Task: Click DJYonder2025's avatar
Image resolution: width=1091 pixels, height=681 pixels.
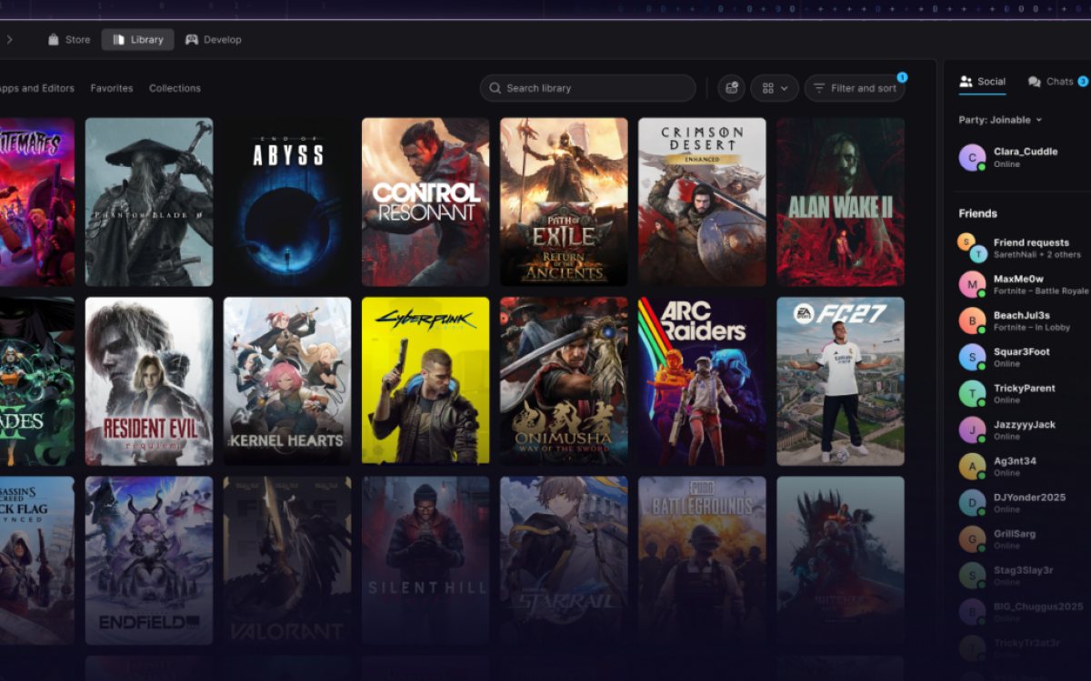Action: 972,502
